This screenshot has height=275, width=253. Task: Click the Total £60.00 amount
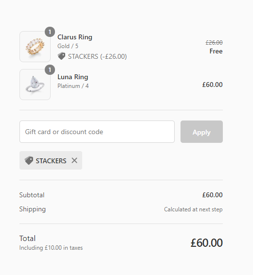click(207, 243)
